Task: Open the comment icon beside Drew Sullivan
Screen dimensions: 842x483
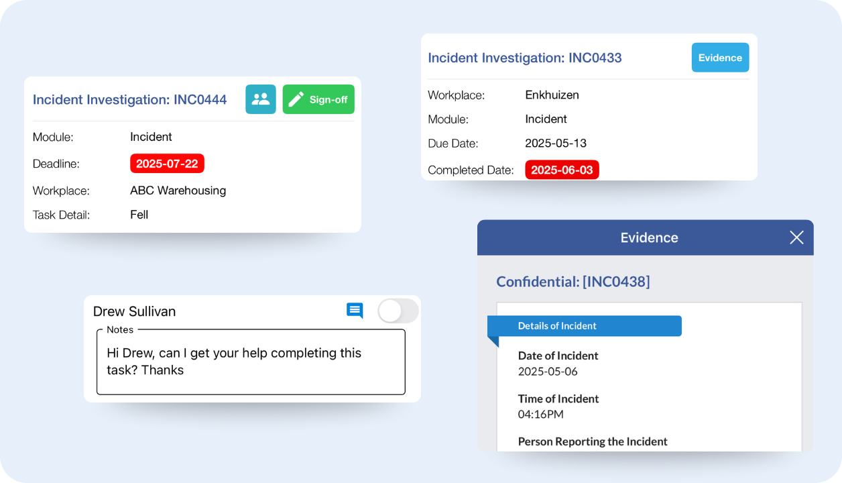Action: 355,311
